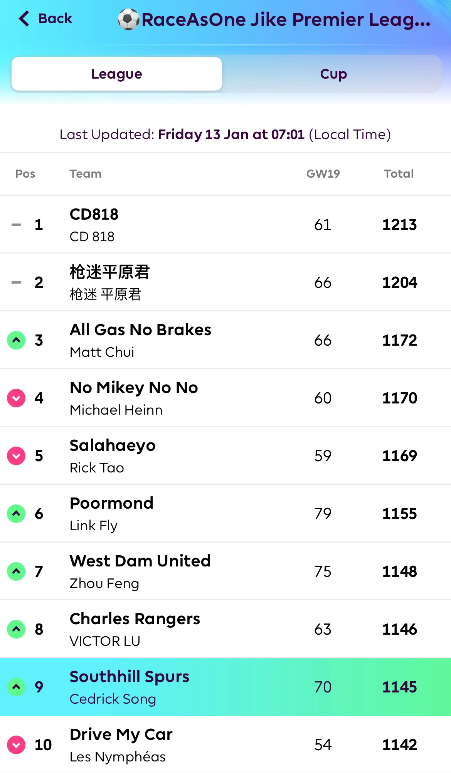451x773 pixels.
Task: Click the soccer ball icon in title
Action: pyautogui.click(x=128, y=19)
